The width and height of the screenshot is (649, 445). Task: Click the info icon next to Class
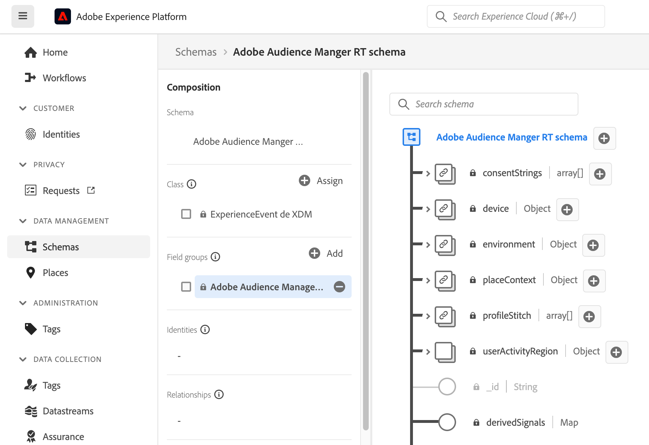click(191, 184)
